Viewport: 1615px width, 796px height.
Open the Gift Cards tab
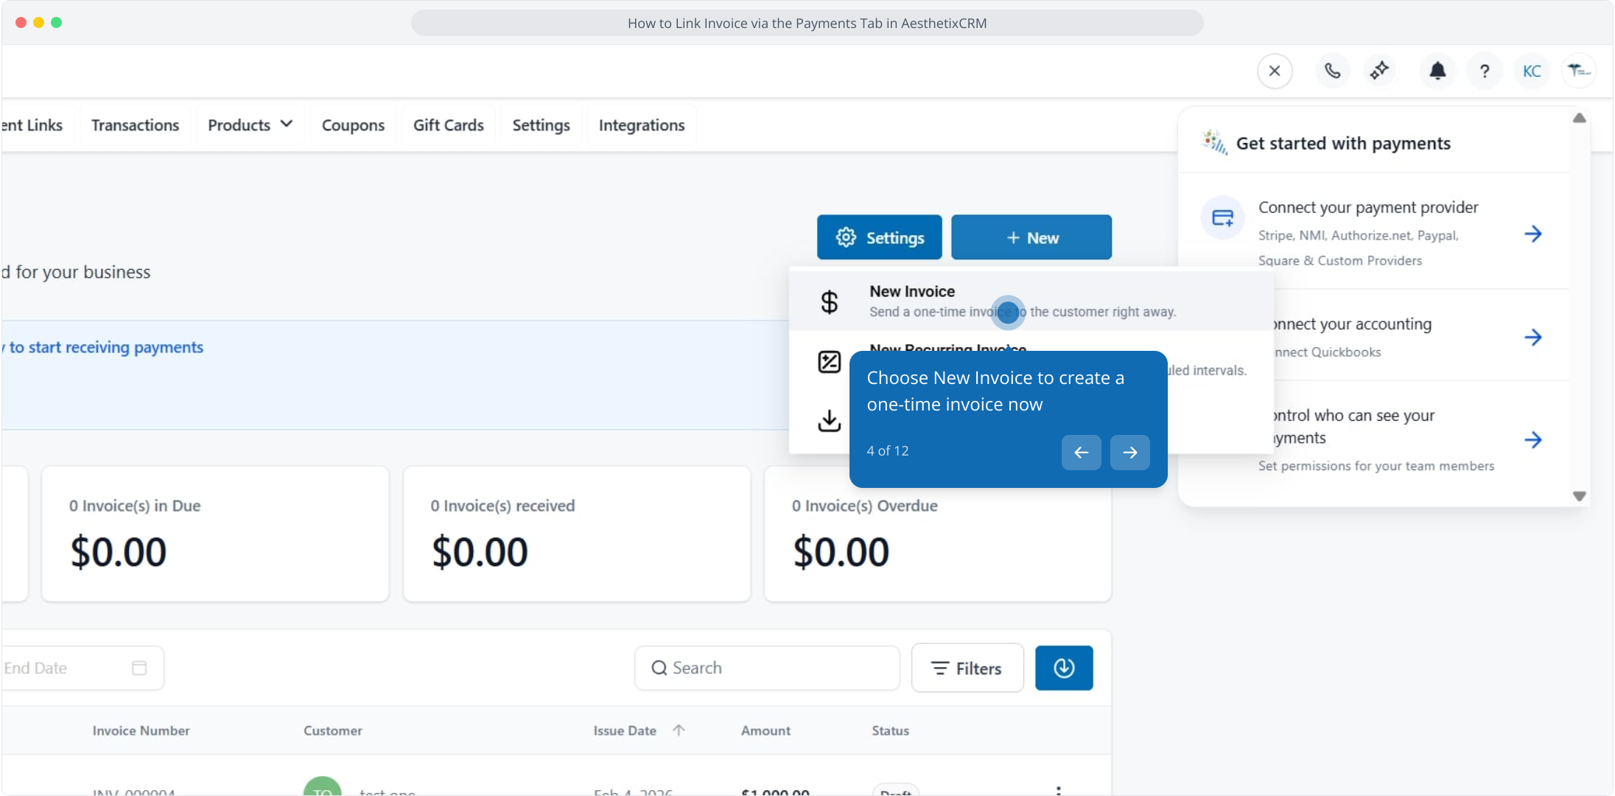[x=448, y=125]
